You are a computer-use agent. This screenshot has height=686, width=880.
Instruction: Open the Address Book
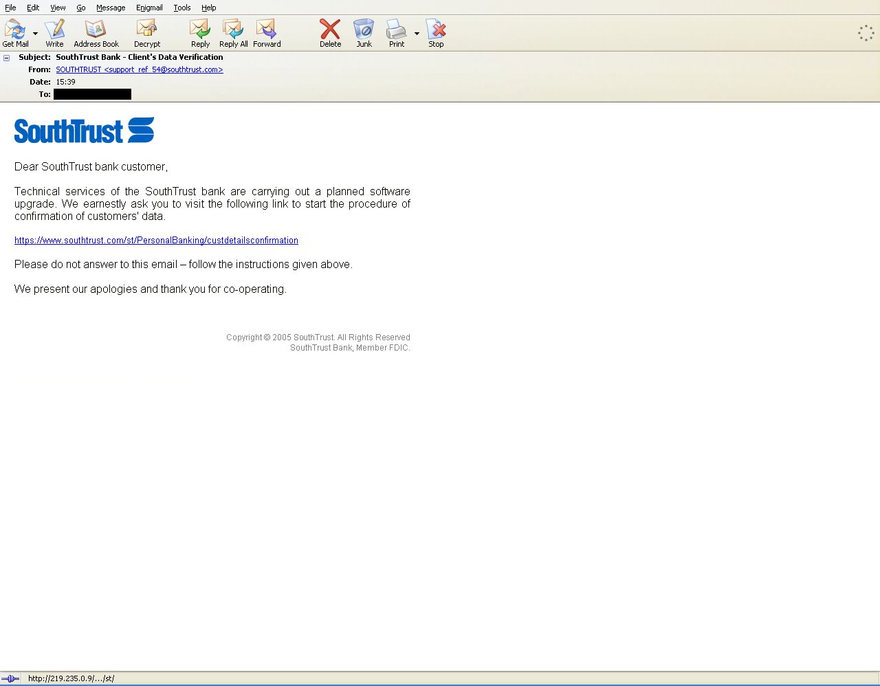(x=96, y=33)
